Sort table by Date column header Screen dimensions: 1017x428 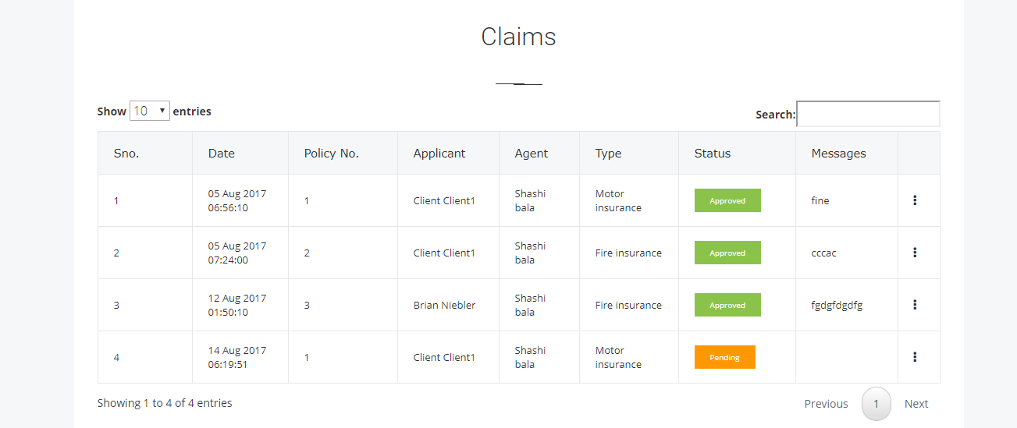pyautogui.click(x=240, y=154)
